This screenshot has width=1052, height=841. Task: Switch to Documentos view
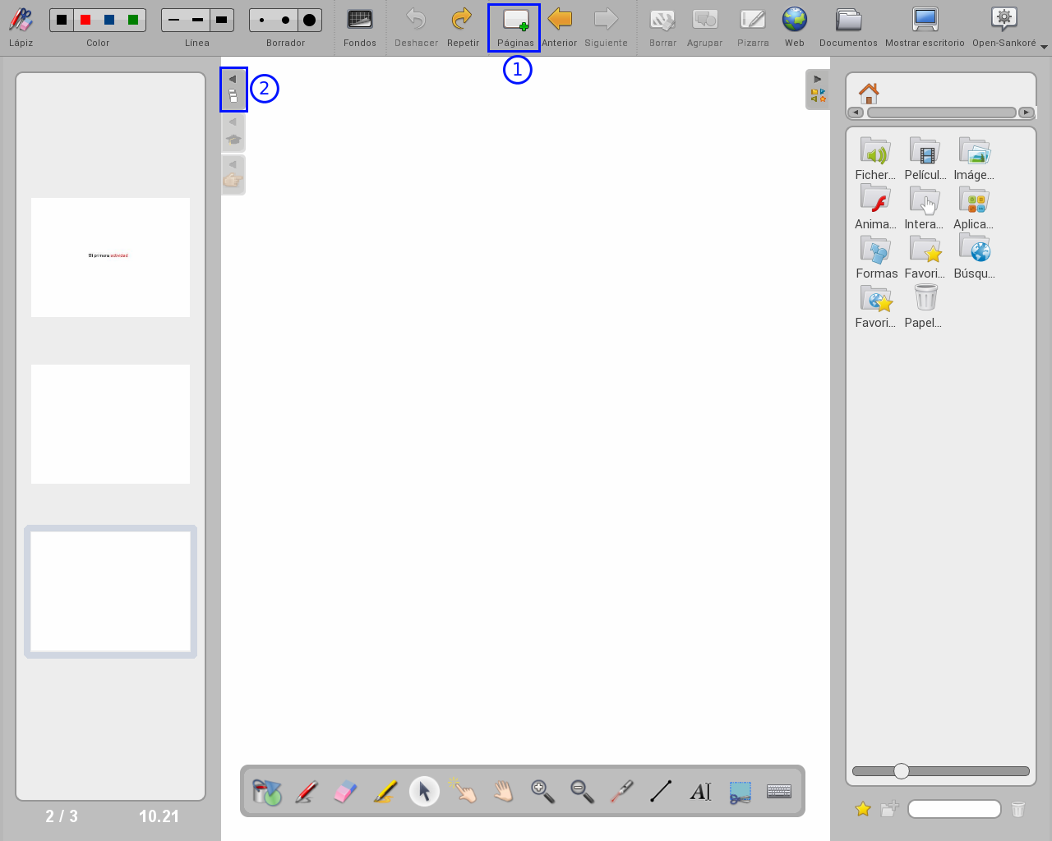click(848, 28)
